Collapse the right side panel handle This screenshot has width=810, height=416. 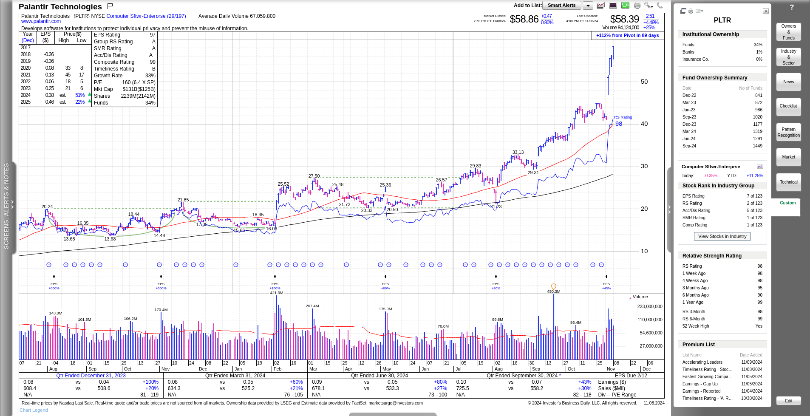pos(670,209)
